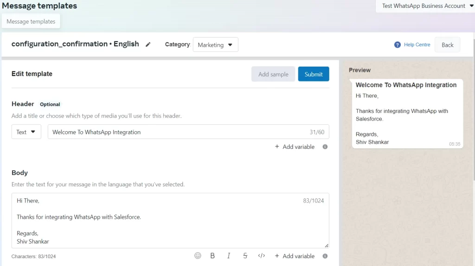475x266 pixels.
Task: Open the Help Centre question mark icon
Action: [398, 45]
